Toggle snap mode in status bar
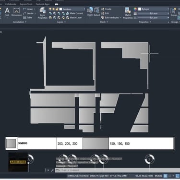The height and width of the screenshot is (180, 180). pos(170,176)
